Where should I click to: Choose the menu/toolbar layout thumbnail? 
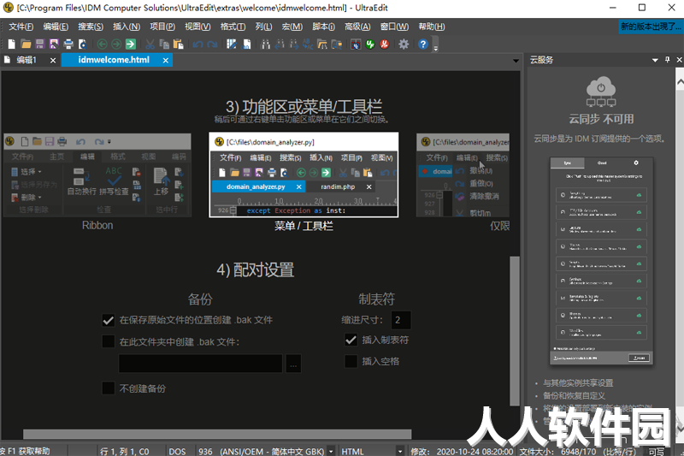(x=304, y=175)
